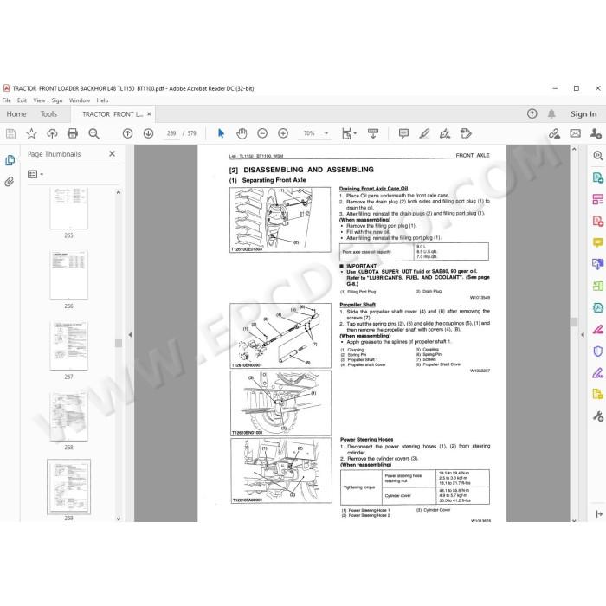This screenshot has height=606, width=606.
Task: Open the find text magnifier
Action: pos(93,133)
